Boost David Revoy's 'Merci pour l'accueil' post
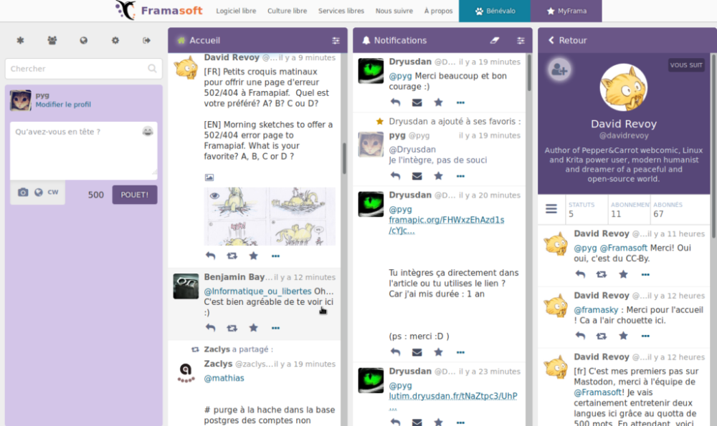 click(x=602, y=336)
